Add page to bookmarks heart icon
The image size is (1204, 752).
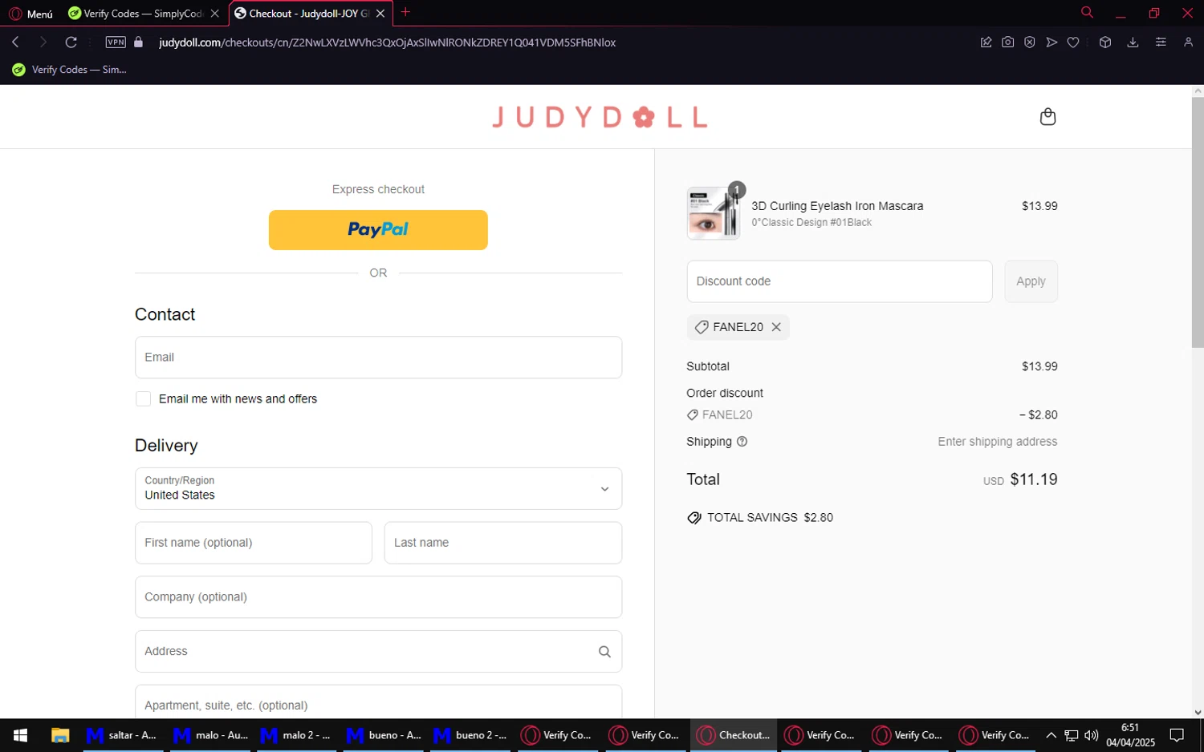tap(1073, 42)
